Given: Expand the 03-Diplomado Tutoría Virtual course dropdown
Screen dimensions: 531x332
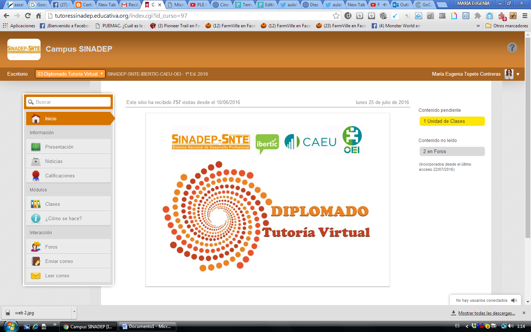Looking at the screenshot, I should (x=70, y=74).
